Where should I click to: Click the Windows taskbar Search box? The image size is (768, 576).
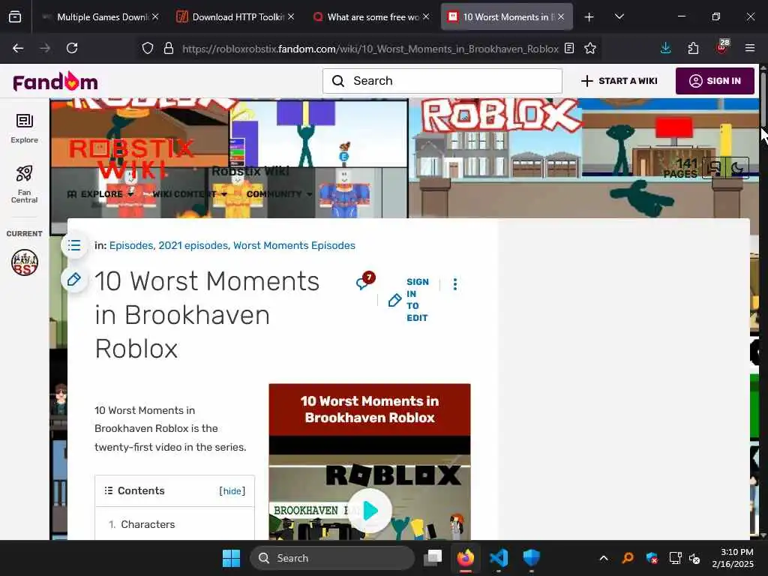pos(332,558)
